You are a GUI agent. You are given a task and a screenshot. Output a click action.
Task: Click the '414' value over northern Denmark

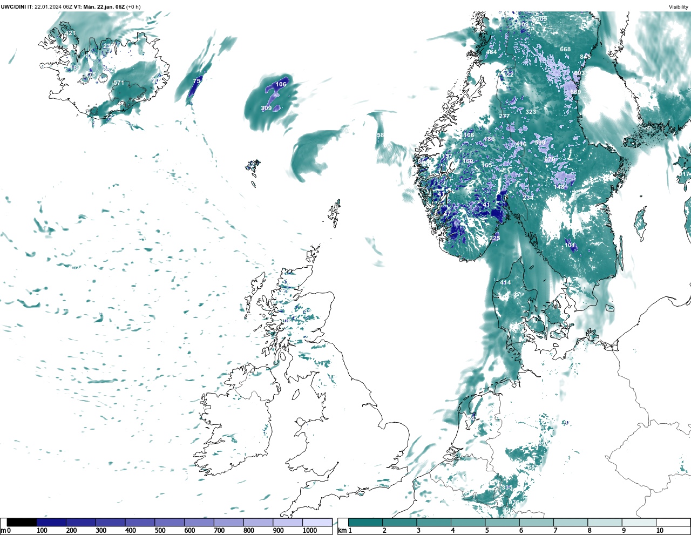pyautogui.click(x=505, y=282)
